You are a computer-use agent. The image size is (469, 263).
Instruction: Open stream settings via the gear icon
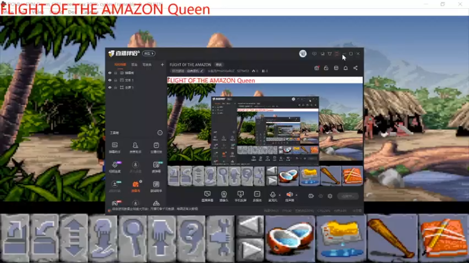(x=330, y=196)
